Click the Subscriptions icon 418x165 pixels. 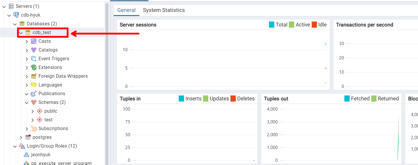coord(34,129)
